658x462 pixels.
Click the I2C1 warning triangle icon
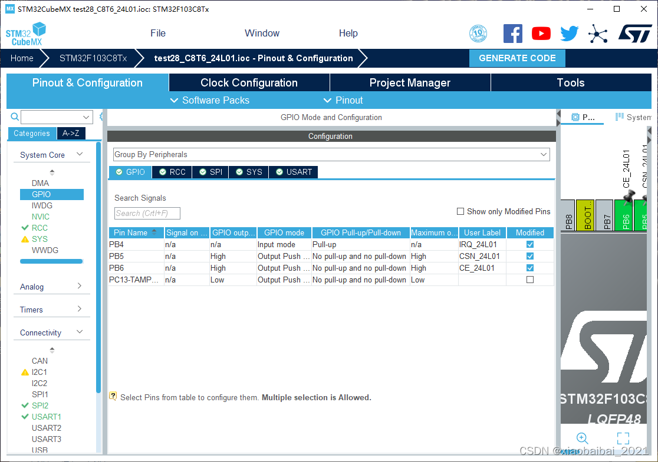tap(25, 372)
